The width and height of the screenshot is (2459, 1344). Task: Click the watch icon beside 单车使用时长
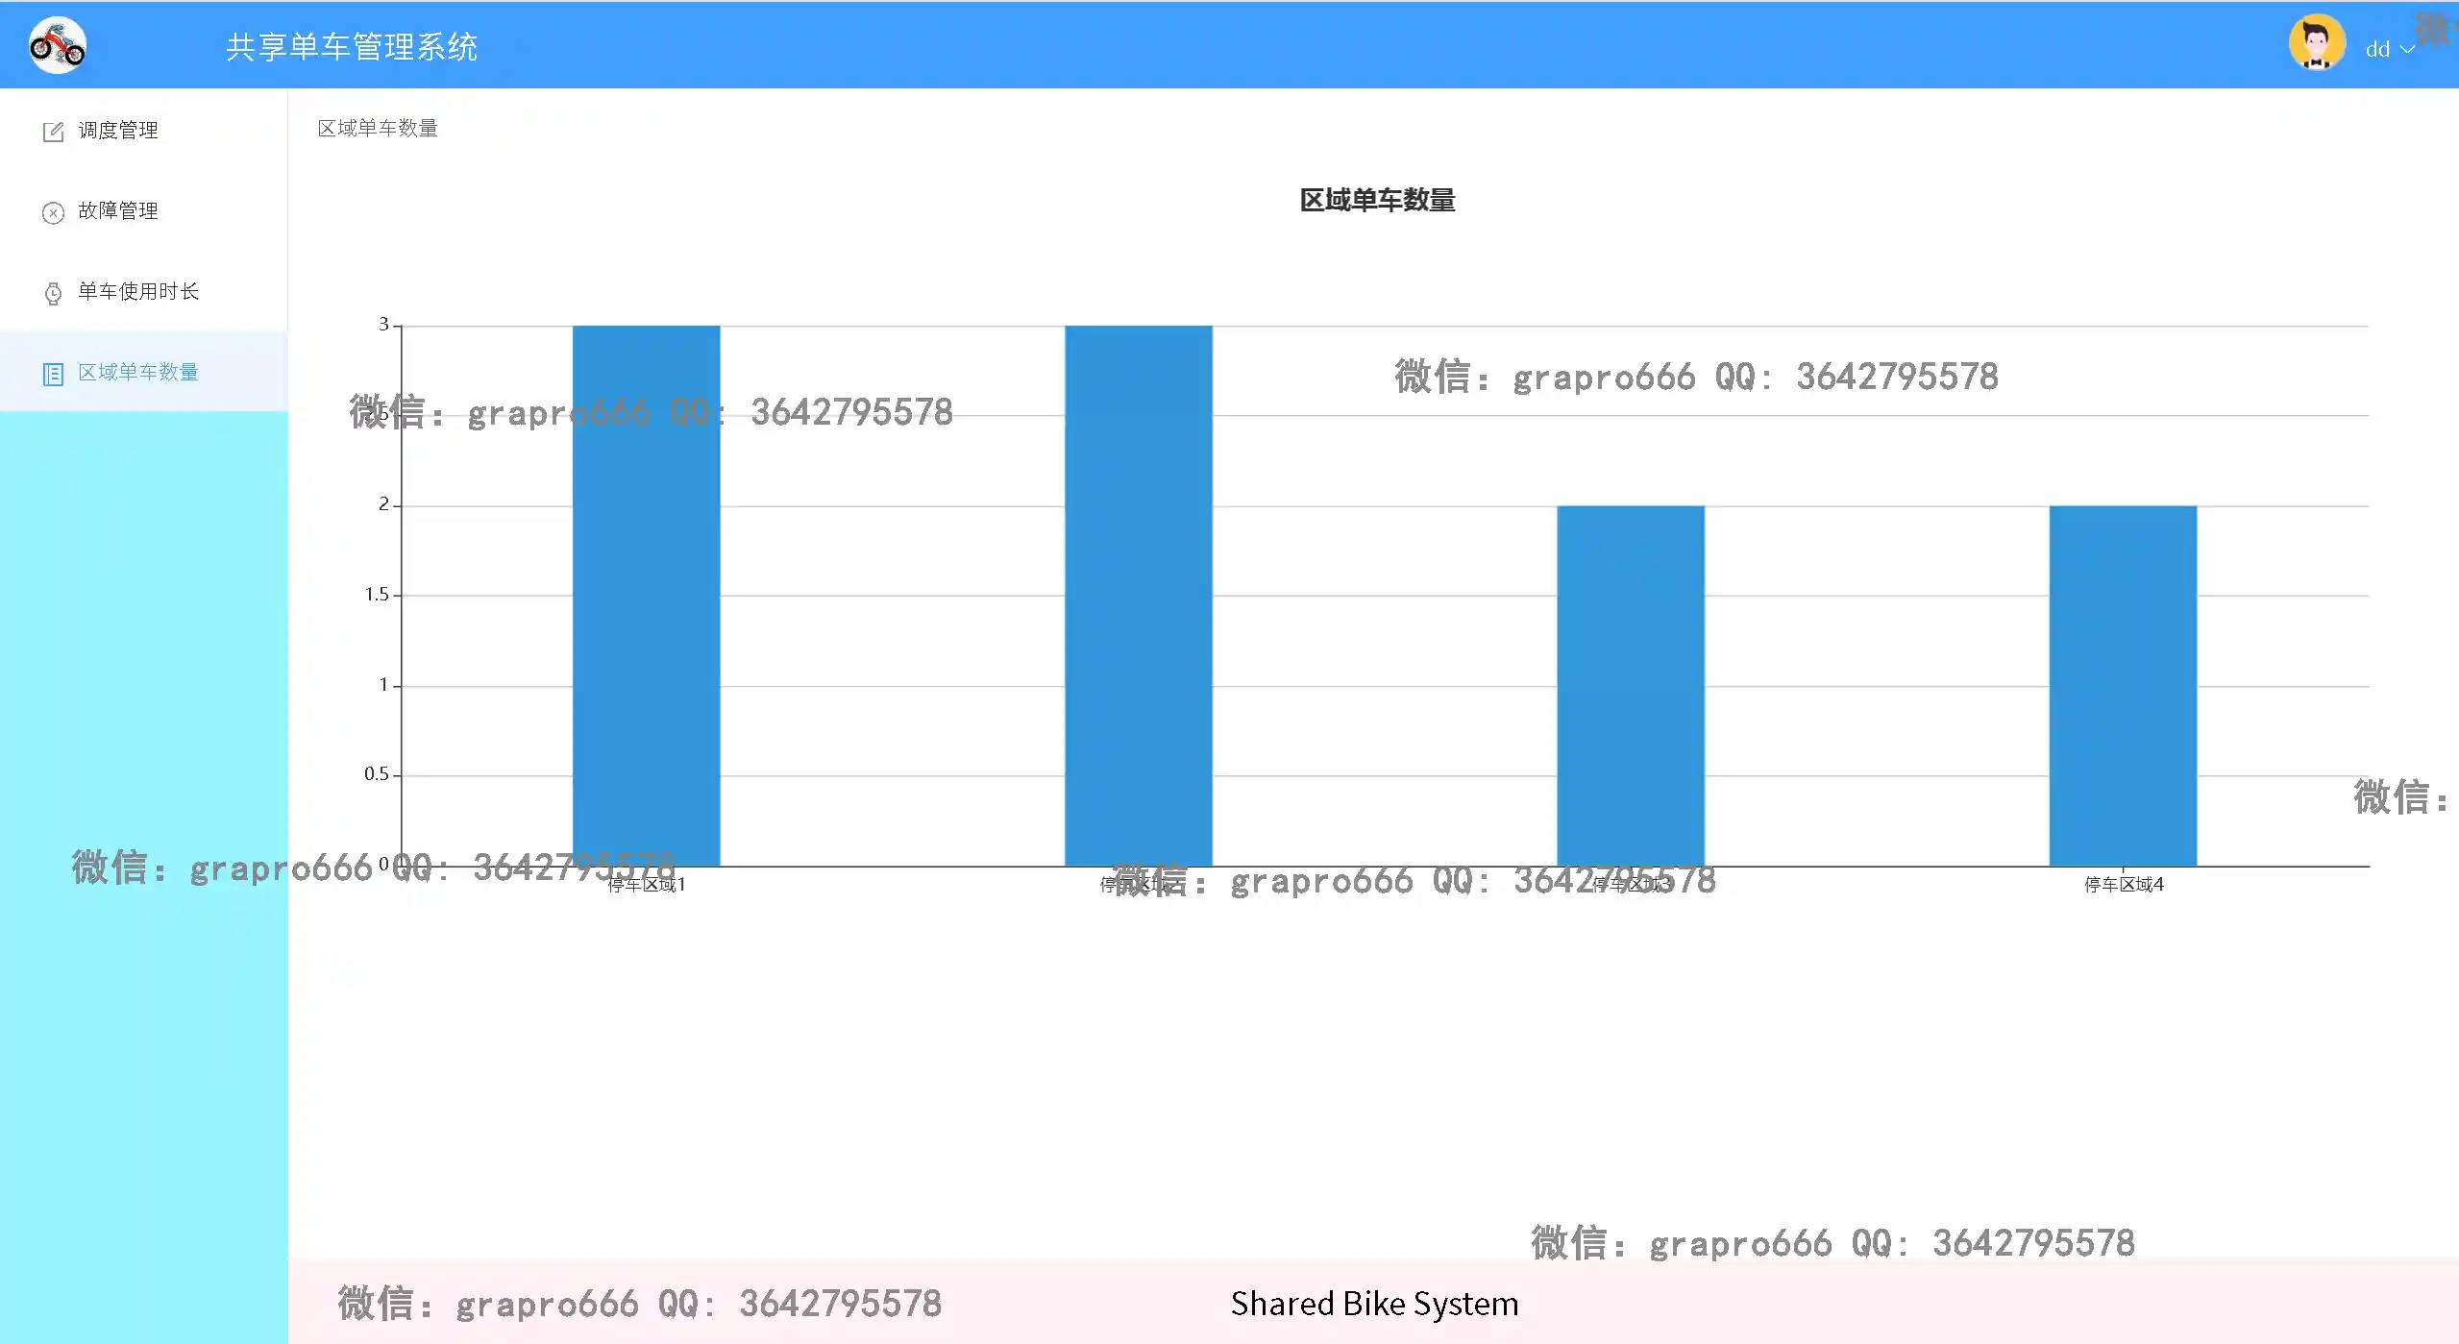click(53, 293)
